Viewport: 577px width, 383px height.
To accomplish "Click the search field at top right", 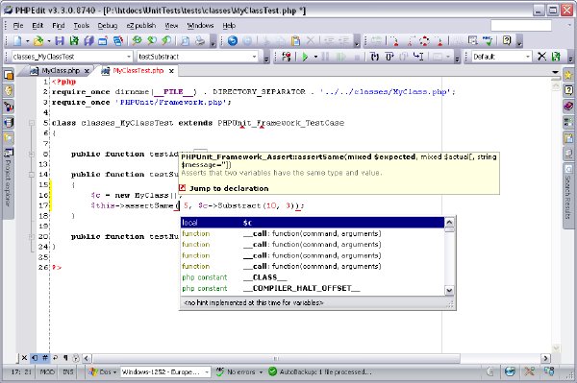I will (521, 25).
